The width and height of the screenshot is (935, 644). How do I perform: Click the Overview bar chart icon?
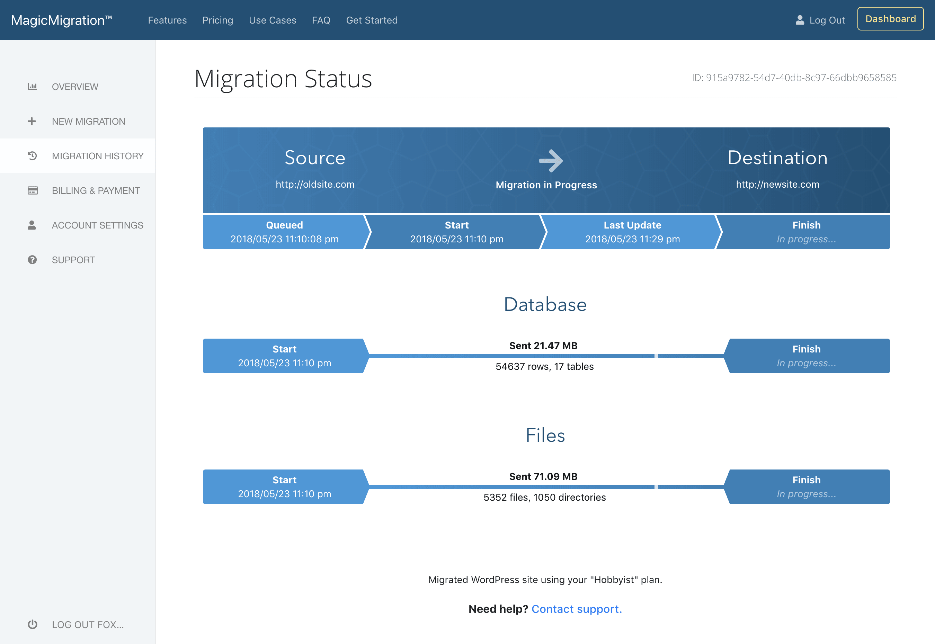[32, 87]
